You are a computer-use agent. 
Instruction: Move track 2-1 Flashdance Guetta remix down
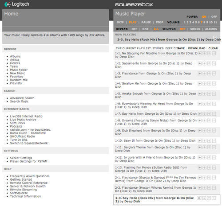[204, 178]
